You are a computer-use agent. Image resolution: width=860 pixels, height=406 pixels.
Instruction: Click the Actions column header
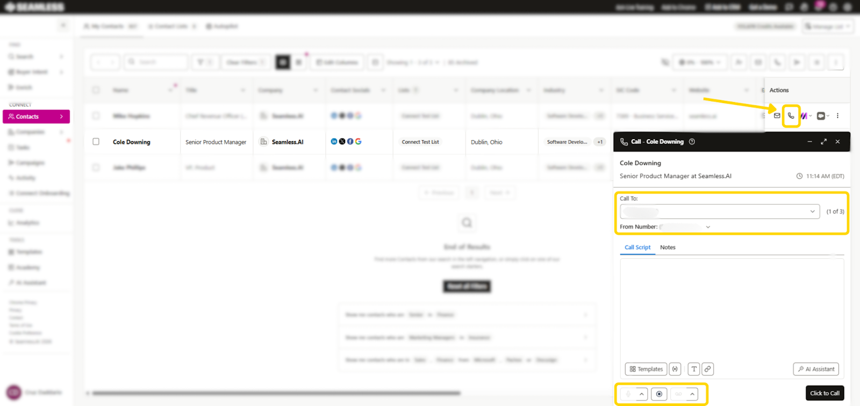pyautogui.click(x=779, y=90)
